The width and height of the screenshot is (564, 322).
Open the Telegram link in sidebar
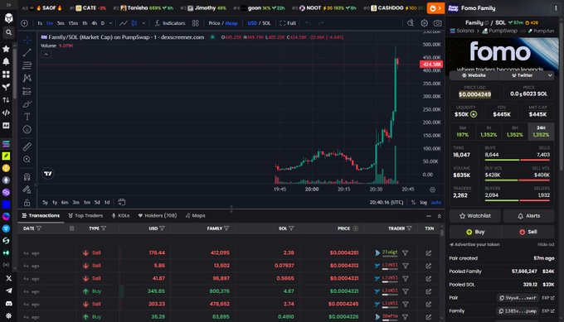point(8,291)
